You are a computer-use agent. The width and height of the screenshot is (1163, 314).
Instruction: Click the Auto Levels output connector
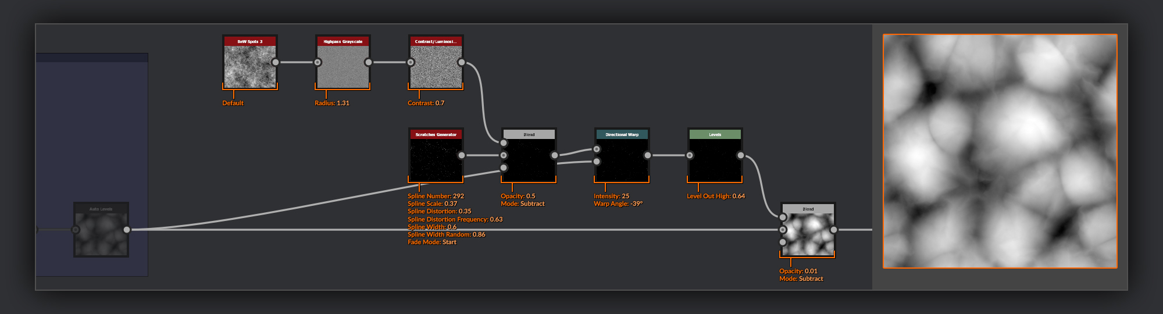127,230
